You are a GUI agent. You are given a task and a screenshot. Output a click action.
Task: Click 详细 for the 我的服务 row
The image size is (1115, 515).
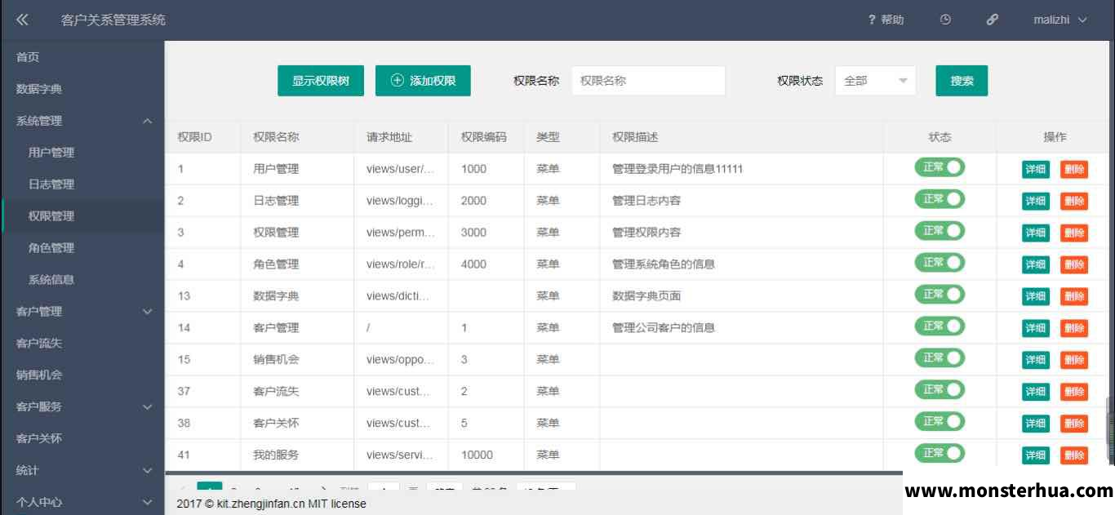tap(1036, 456)
